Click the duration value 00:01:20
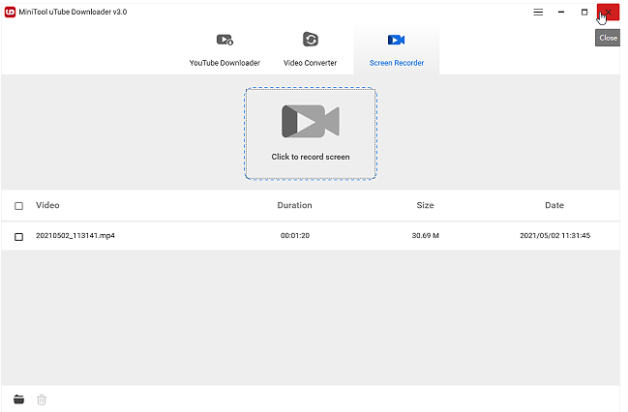This screenshot has height=412, width=628. pos(295,235)
